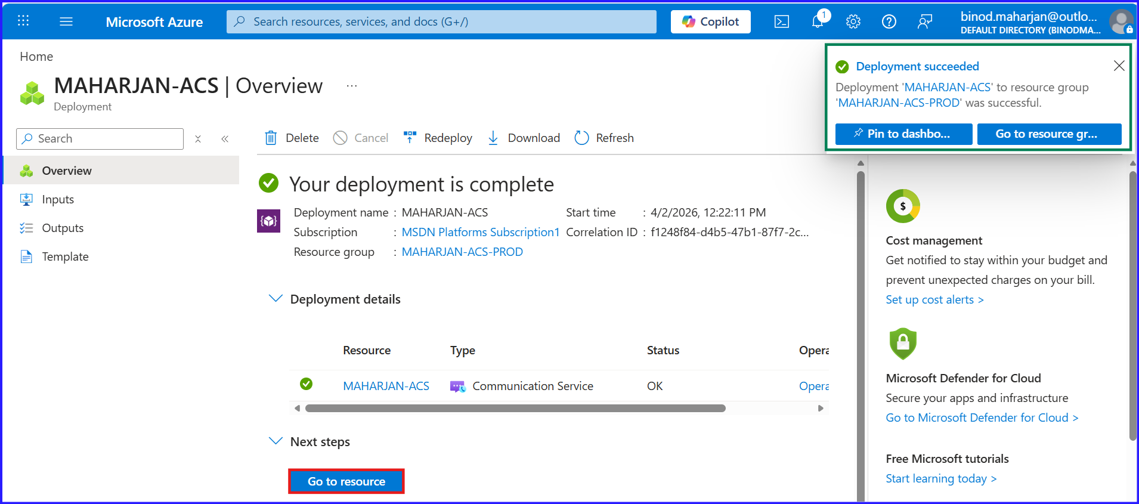Click the Download toolbar button
The height and width of the screenshot is (504, 1139).
click(x=524, y=138)
